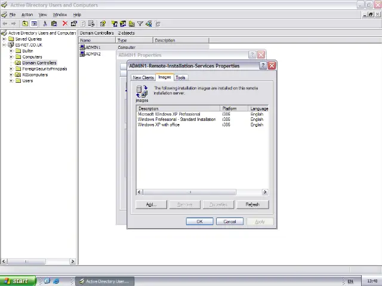Click the Help icon in the toolbar
Image resolution: width=382 pixels, height=286 pixels.
coord(103,24)
